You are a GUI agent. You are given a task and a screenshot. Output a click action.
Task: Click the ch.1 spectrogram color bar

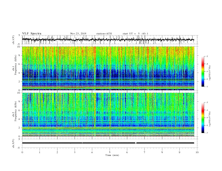(203, 72)
